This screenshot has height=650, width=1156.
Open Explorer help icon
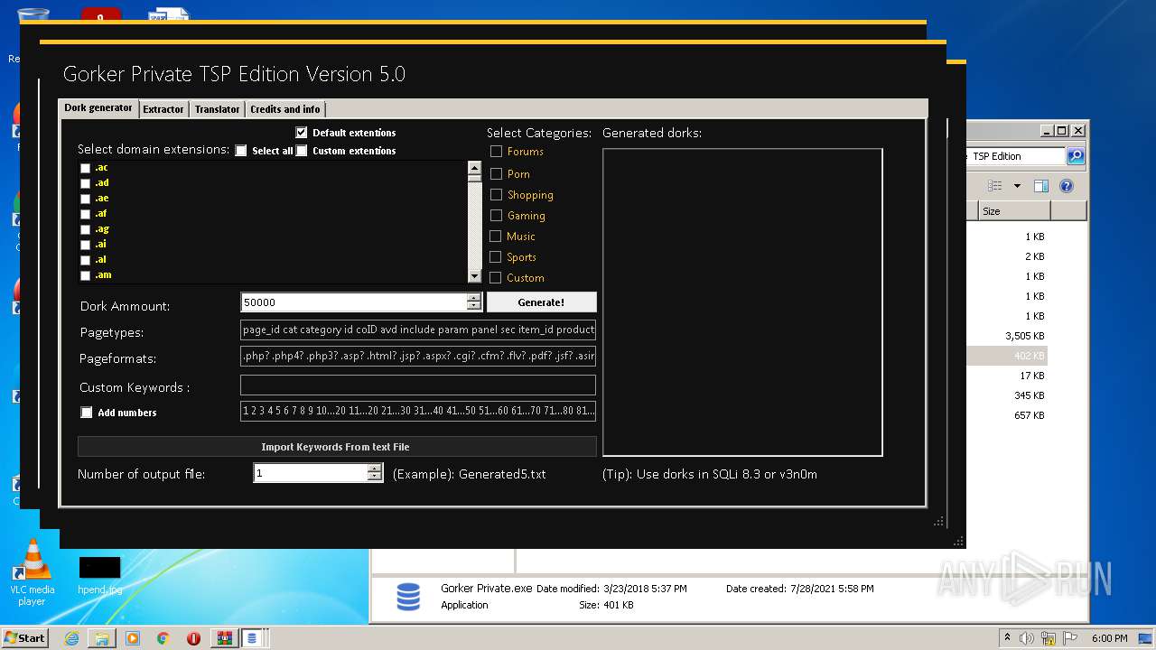pyautogui.click(x=1067, y=186)
